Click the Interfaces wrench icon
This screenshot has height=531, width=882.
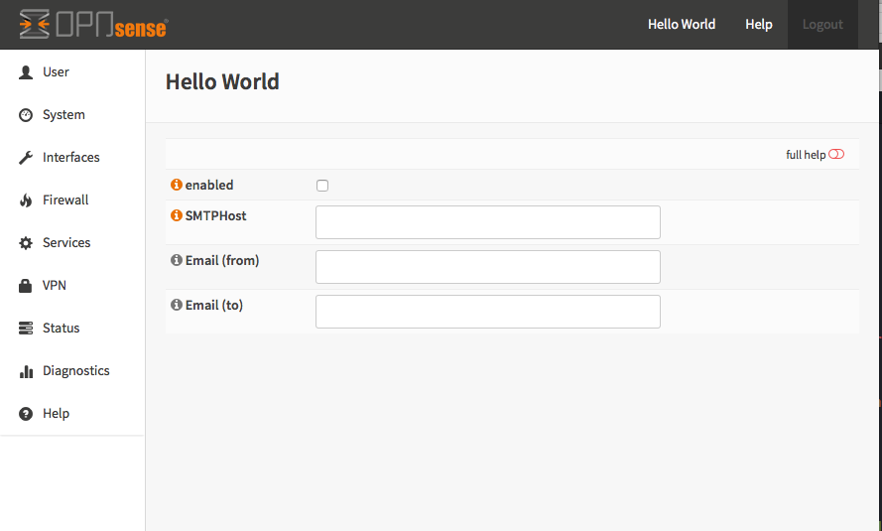(26, 158)
